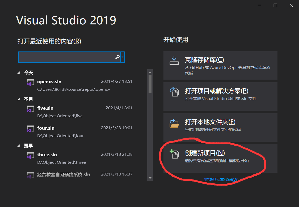Screen dimensions: 299x207
Task: Click the Open Local Folder icon
Action: (174, 123)
